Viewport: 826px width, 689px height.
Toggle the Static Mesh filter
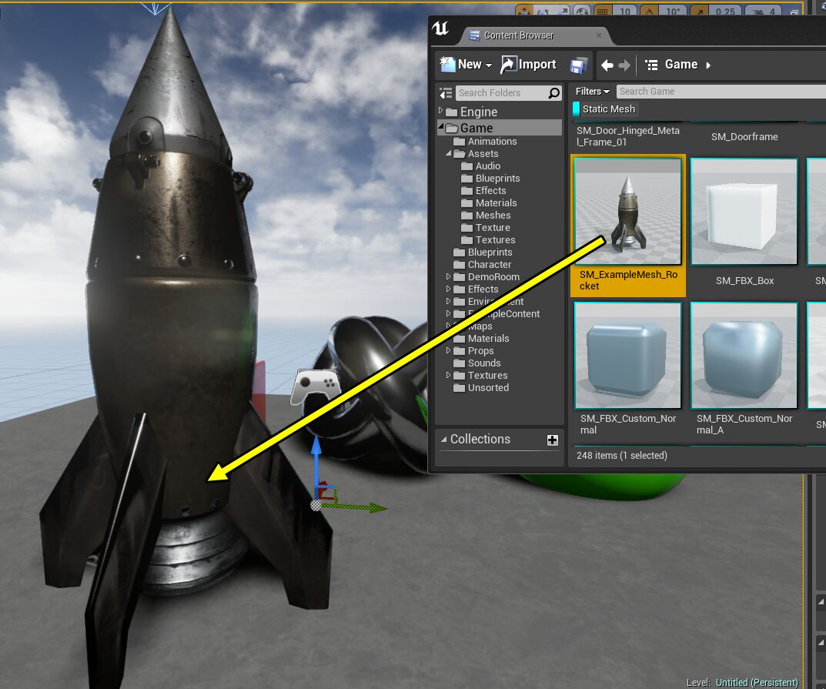608,109
